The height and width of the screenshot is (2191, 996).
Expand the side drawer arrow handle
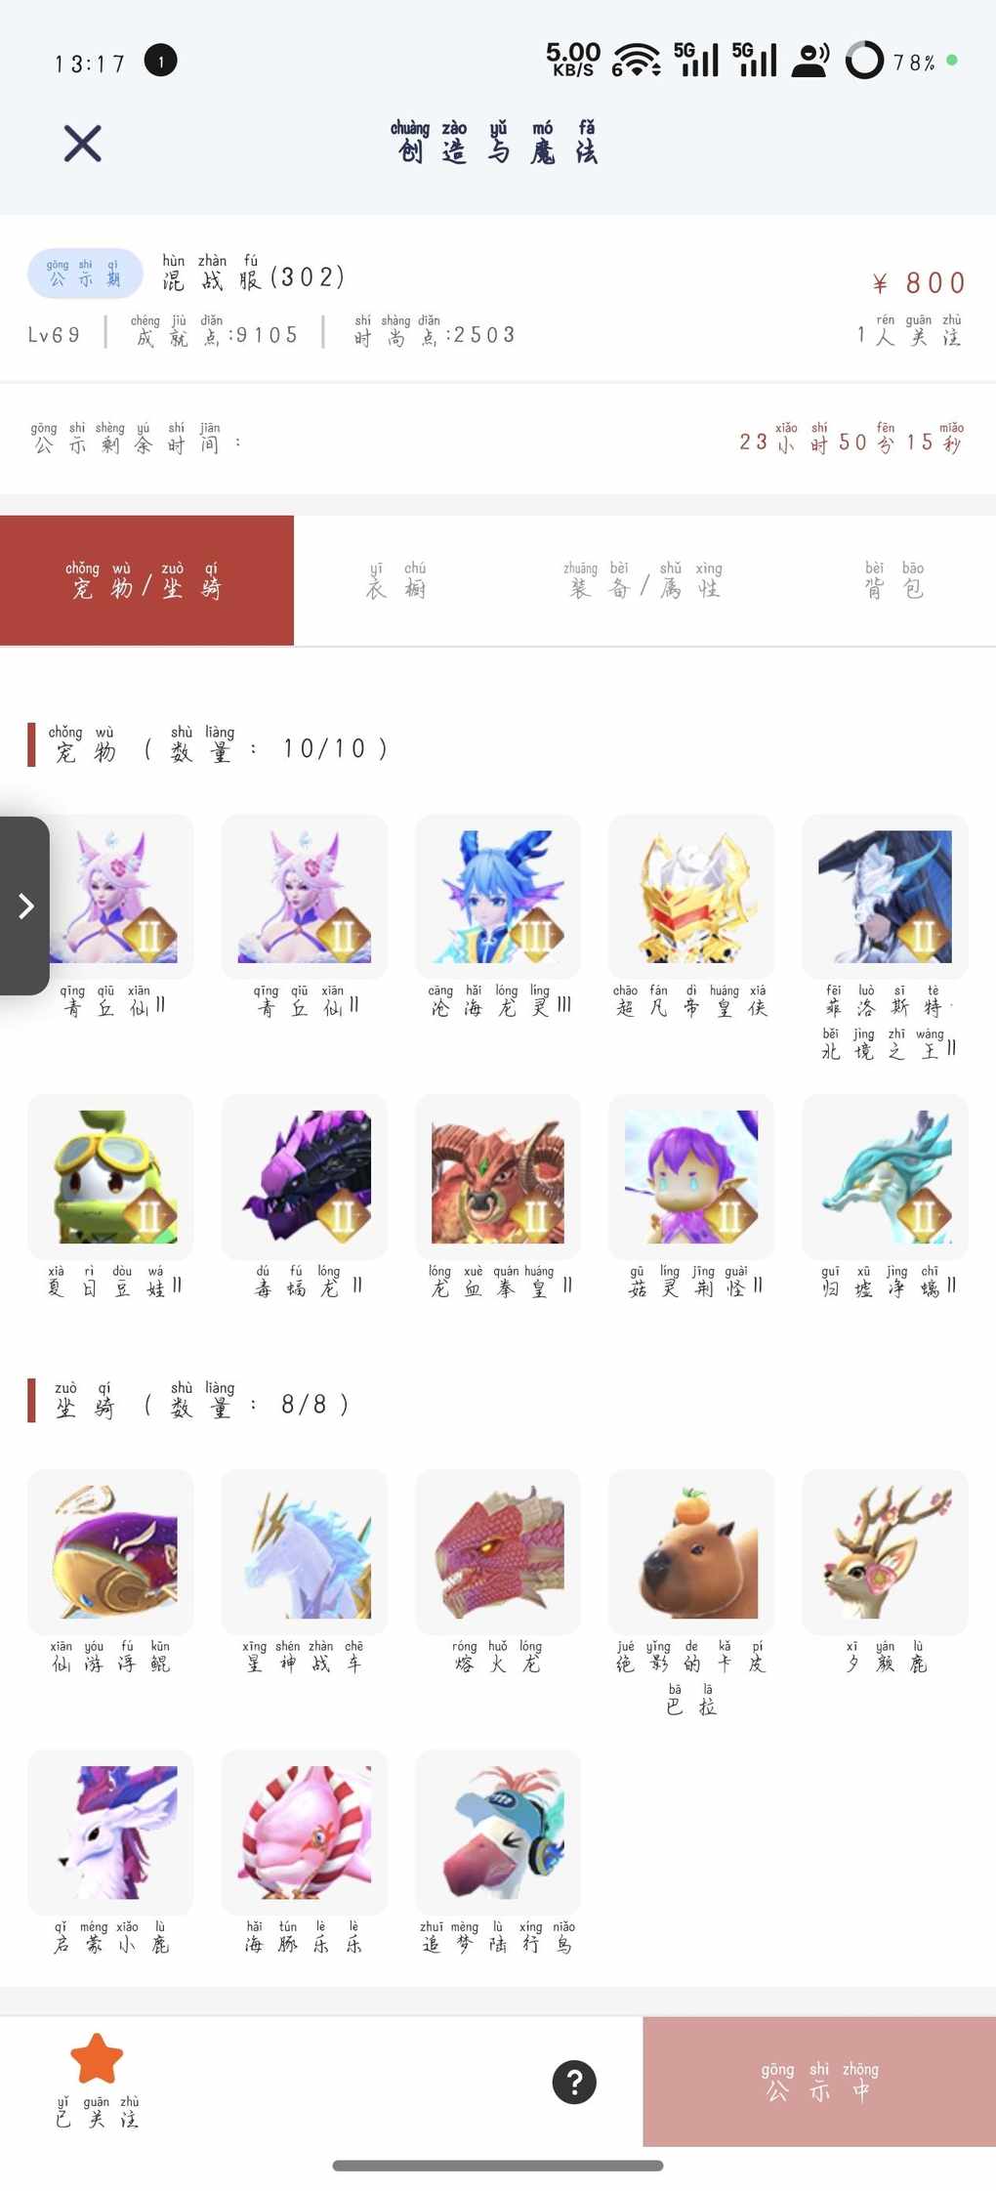tap(25, 906)
